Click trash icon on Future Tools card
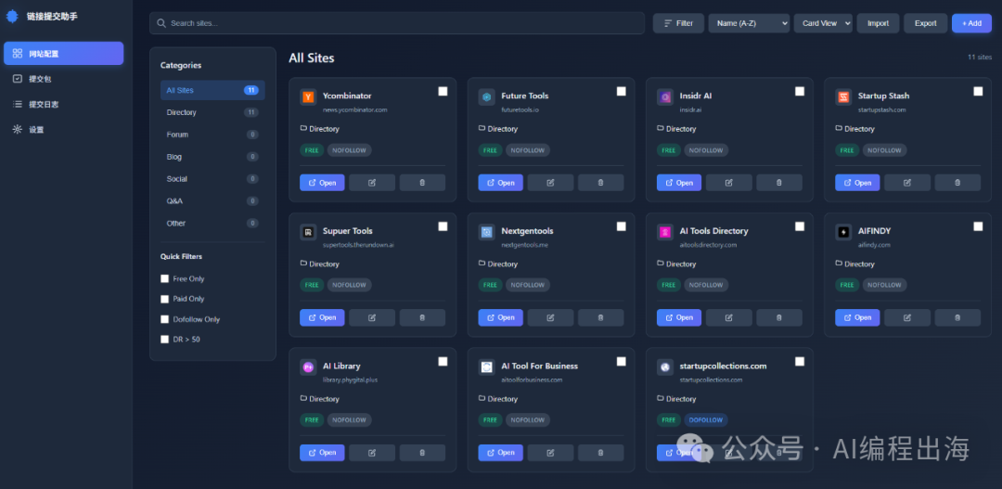The image size is (1002, 489). 600,183
